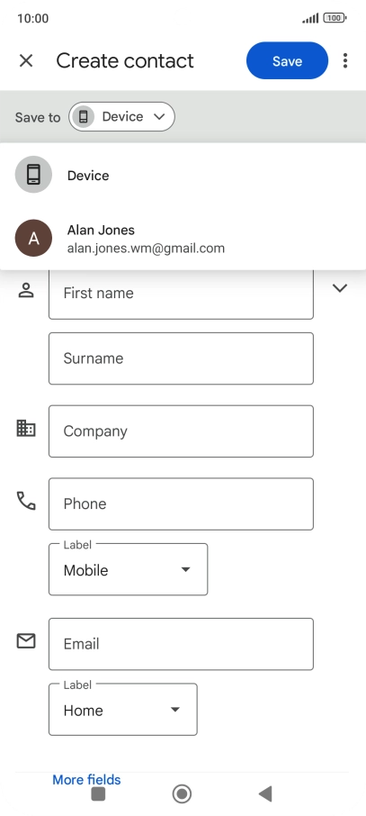Viewport: 366px width, 816px height.
Task: Save the new contact
Action: tap(287, 61)
